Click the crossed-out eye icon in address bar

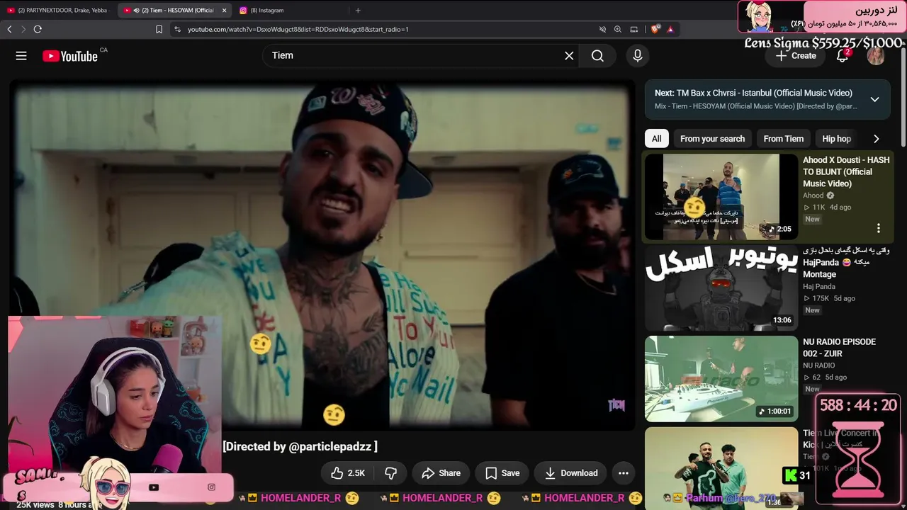coord(602,29)
